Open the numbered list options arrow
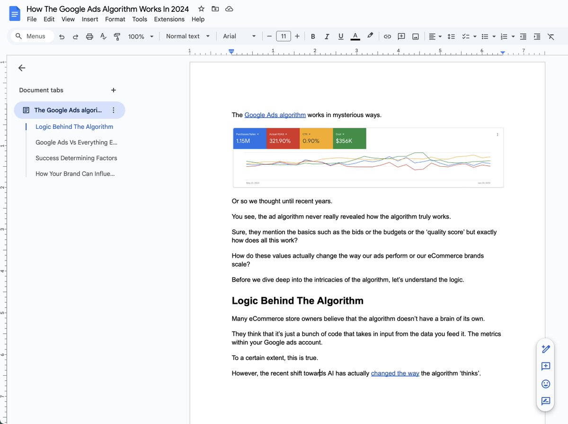Image resolution: width=568 pixels, height=424 pixels. click(x=513, y=36)
